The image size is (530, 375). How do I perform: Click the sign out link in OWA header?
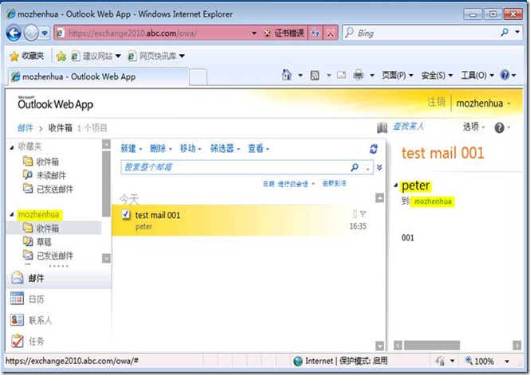[x=436, y=102]
